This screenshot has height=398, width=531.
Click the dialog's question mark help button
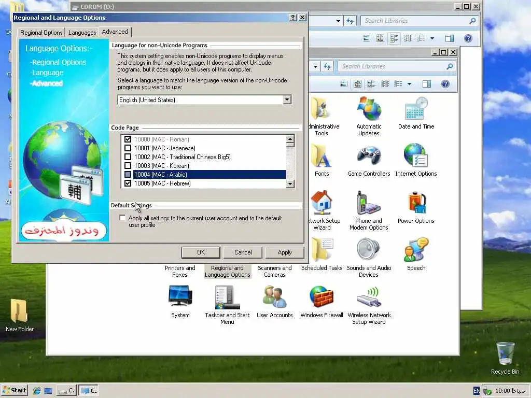[x=293, y=17]
